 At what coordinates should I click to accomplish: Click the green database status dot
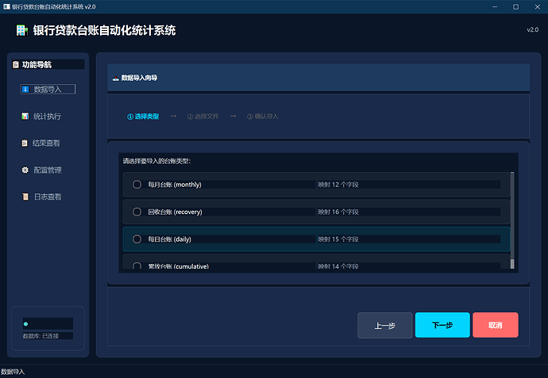(25, 324)
